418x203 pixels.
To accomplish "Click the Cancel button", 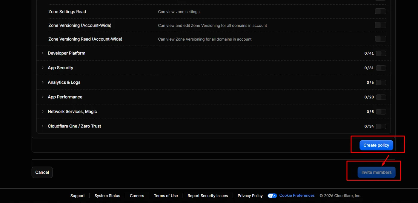I will tap(42, 172).
